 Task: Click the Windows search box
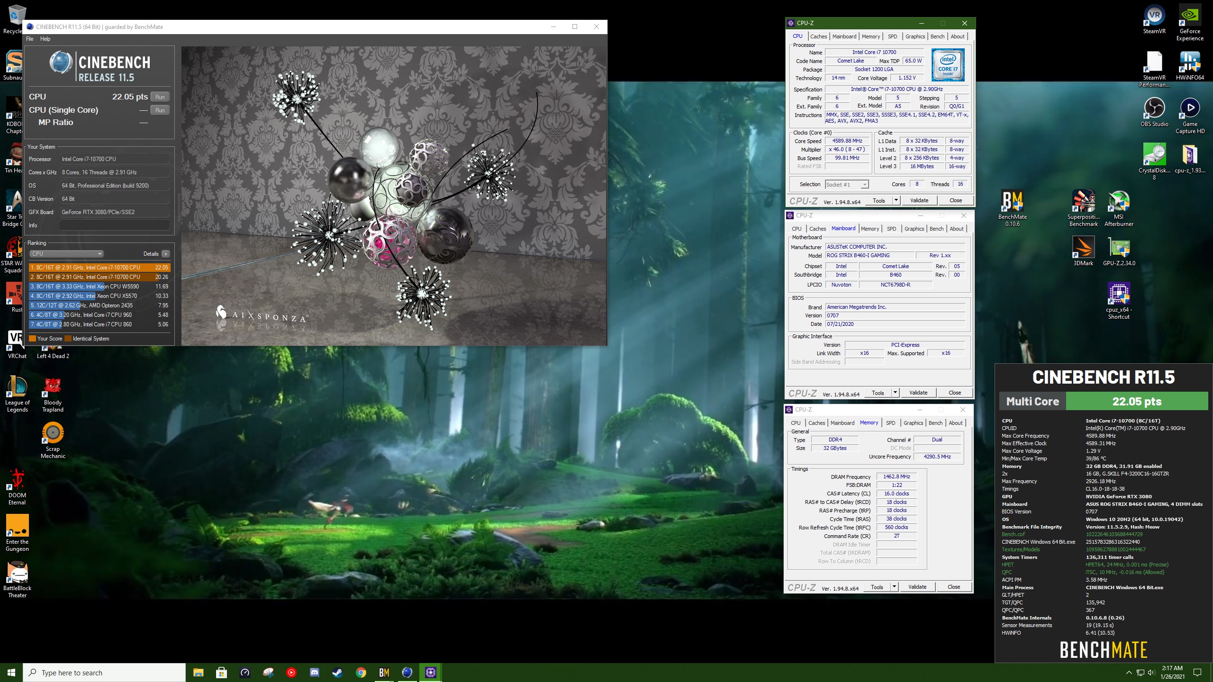click(x=104, y=673)
